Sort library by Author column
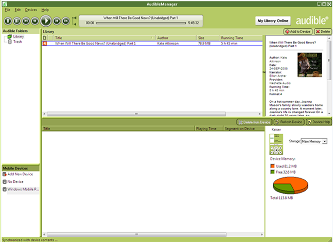The width and height of the screenshot is (333, 242). pyautogui.click(x=176, y=38)
